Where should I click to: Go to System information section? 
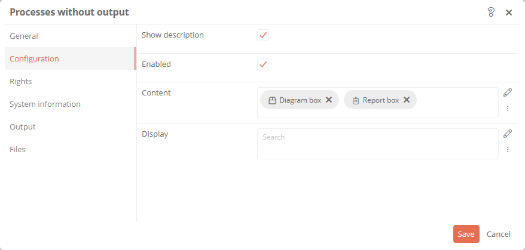click(45, 104)
